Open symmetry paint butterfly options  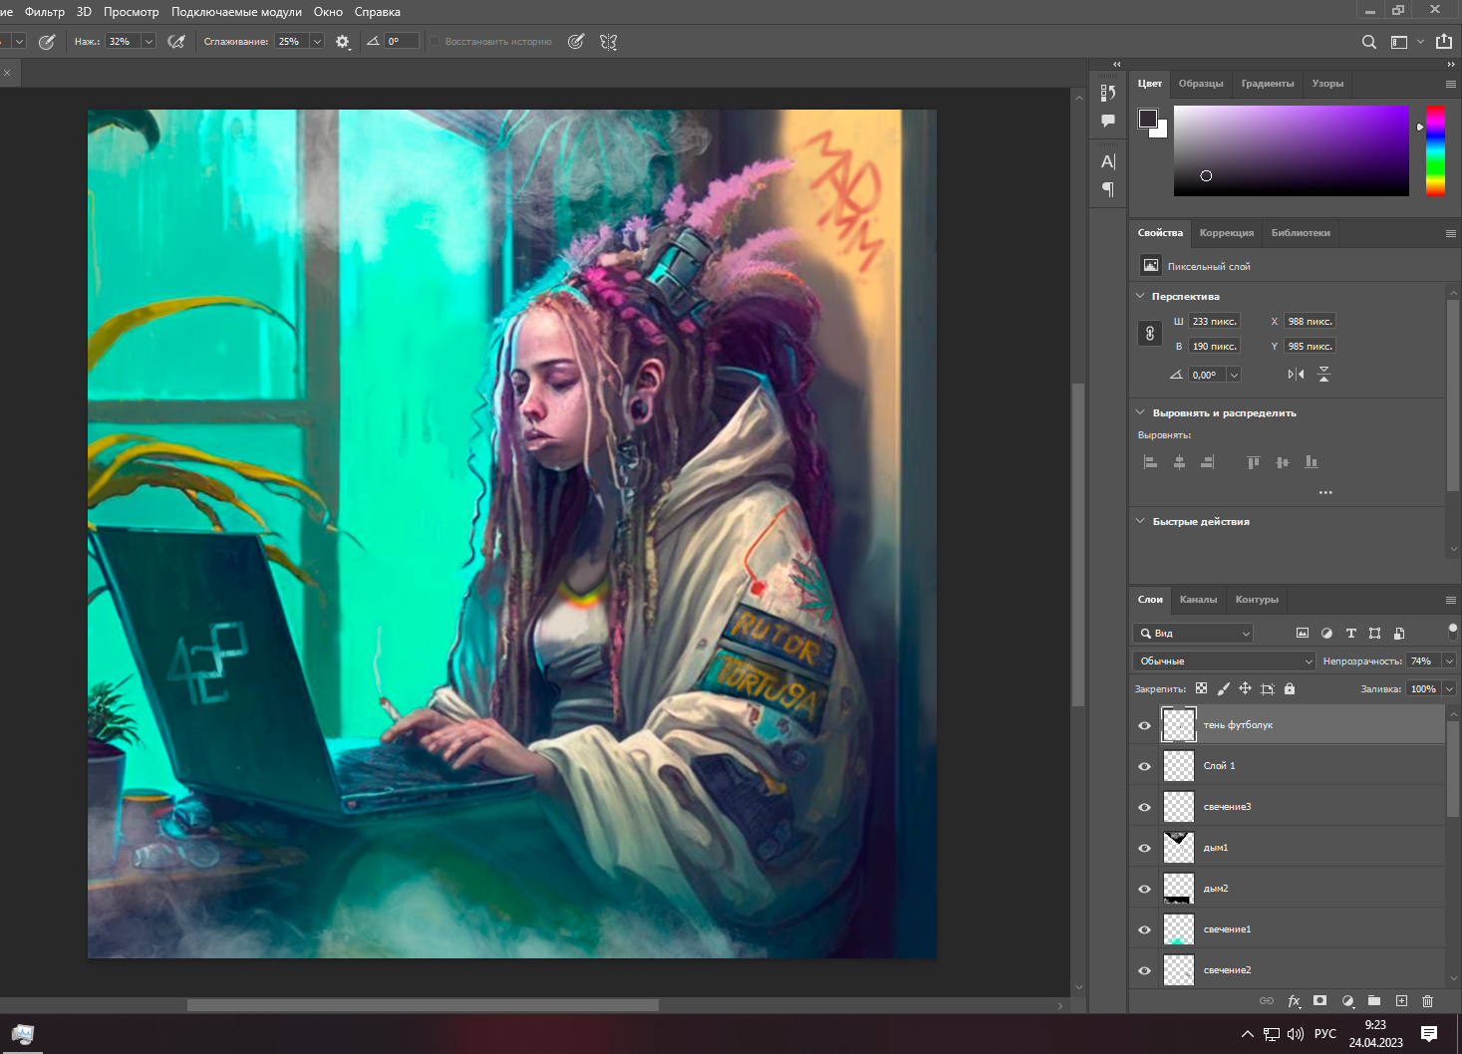(609, 42)
